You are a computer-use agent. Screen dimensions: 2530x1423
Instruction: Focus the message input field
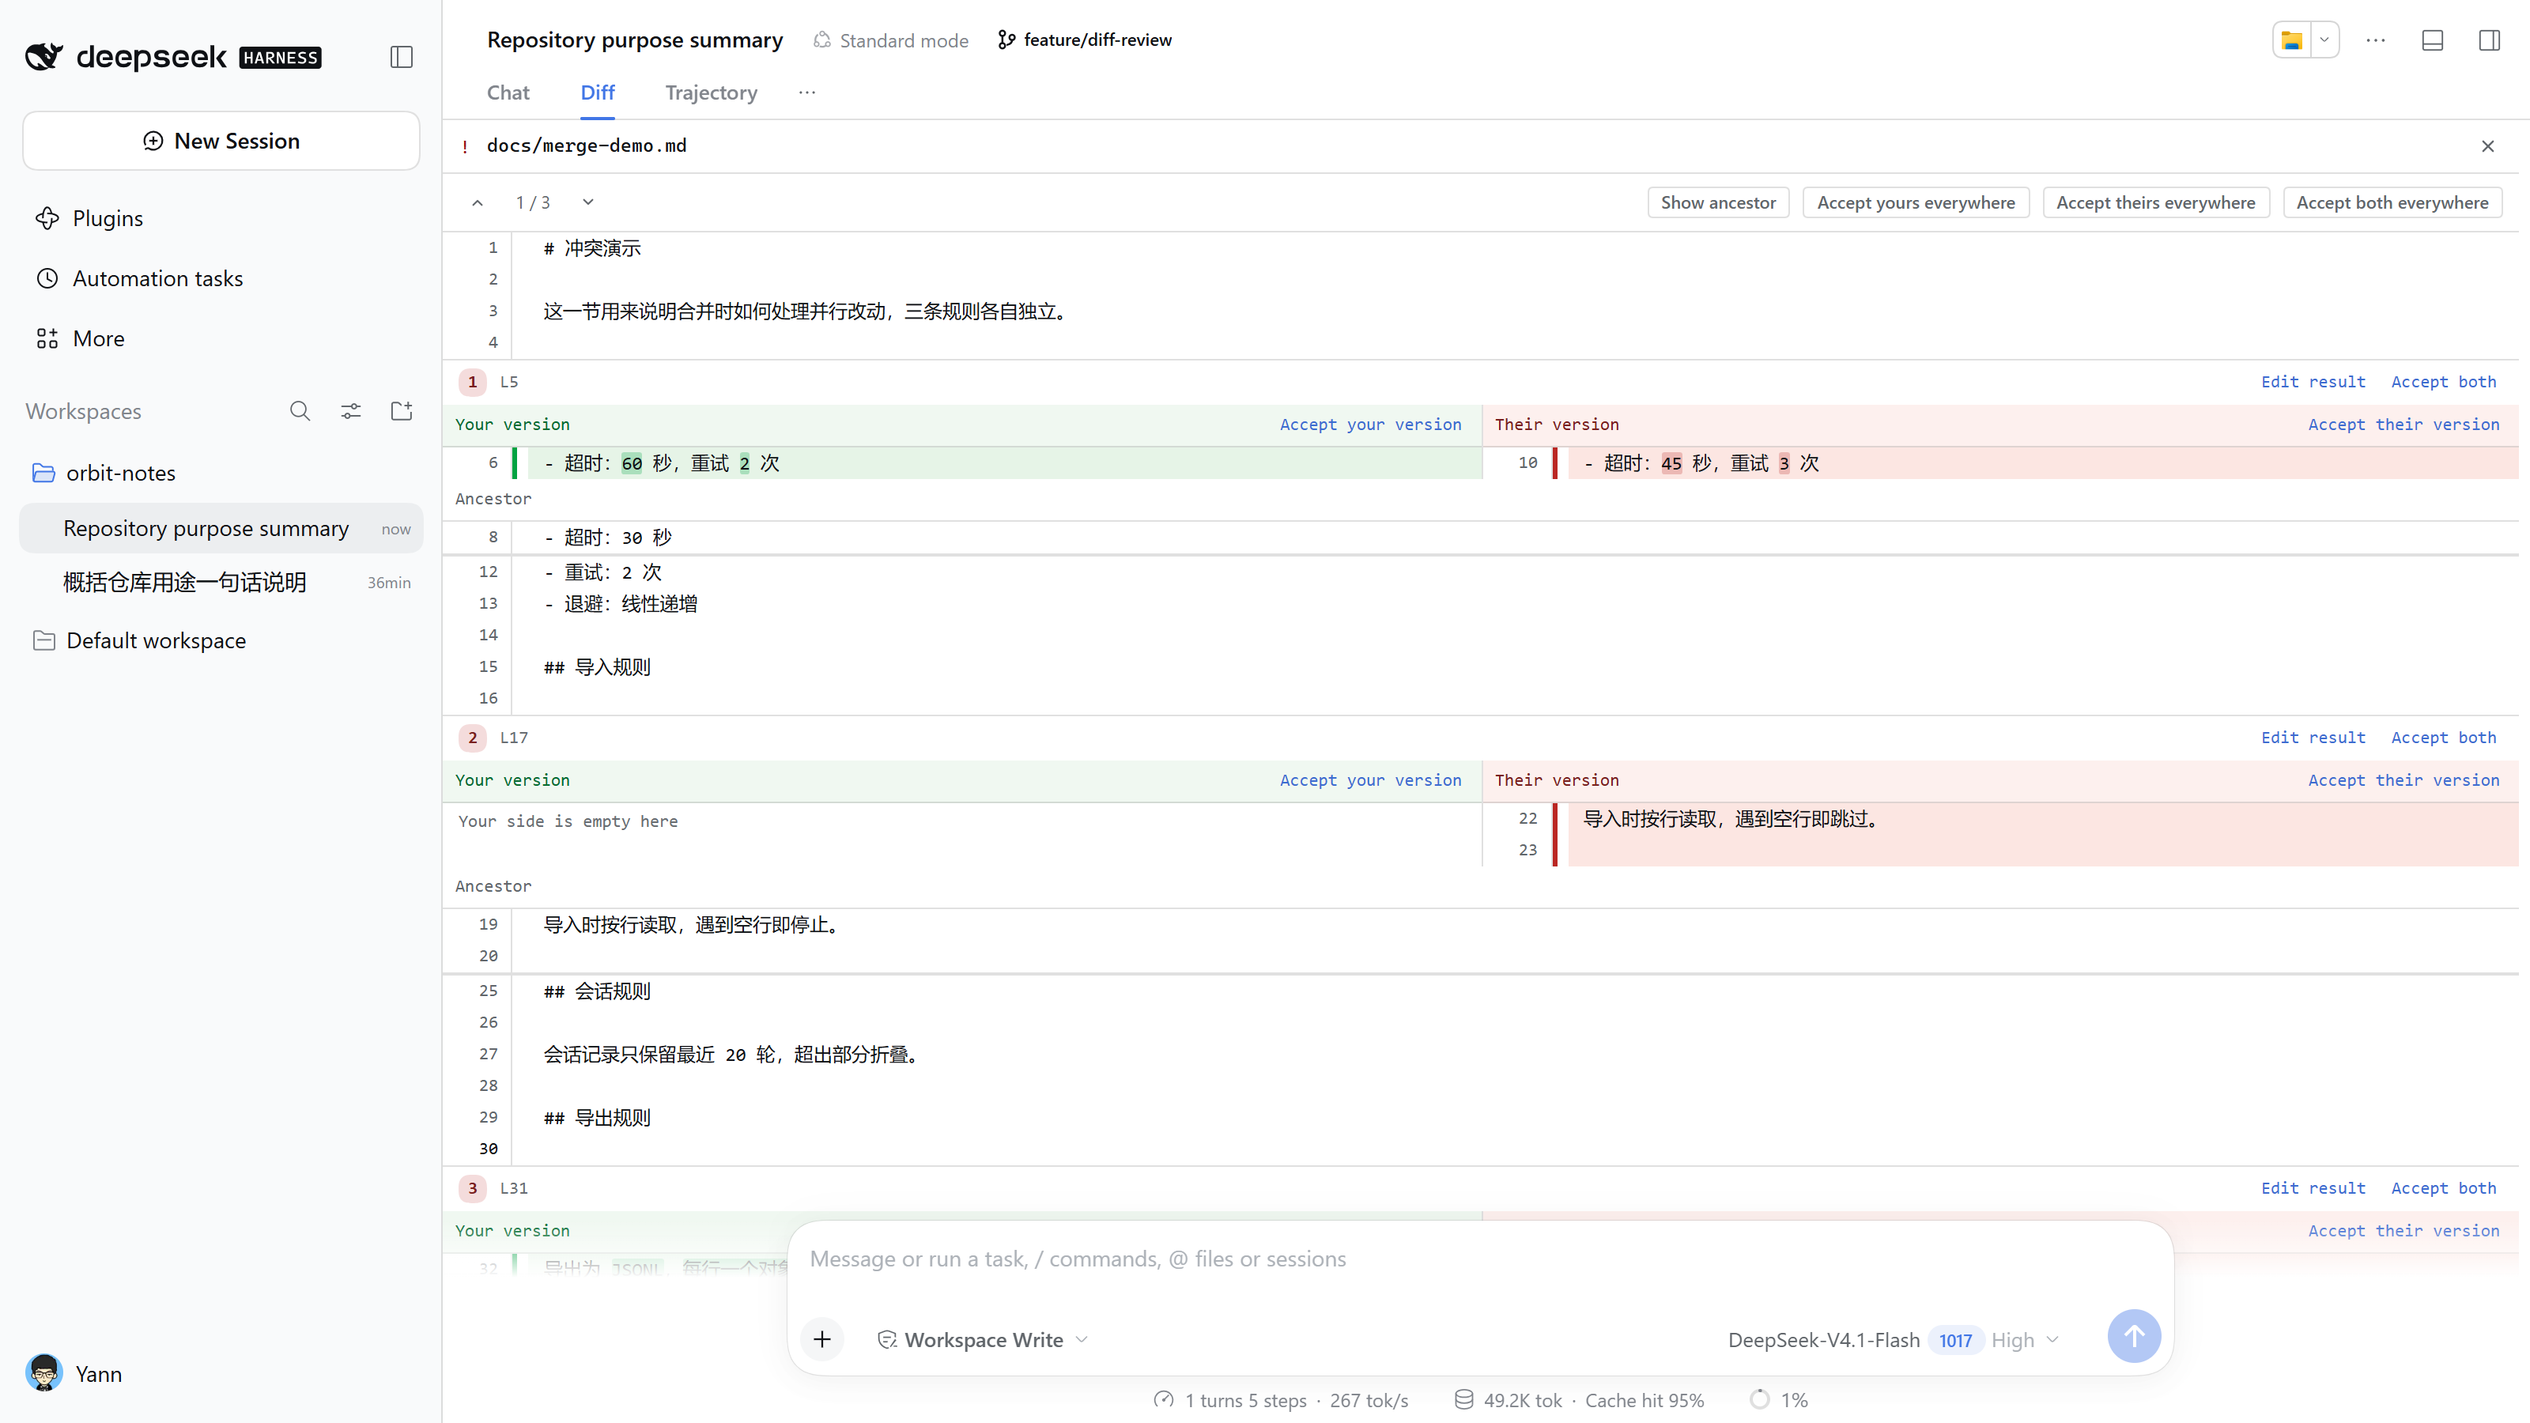tap(1480, 1259)
